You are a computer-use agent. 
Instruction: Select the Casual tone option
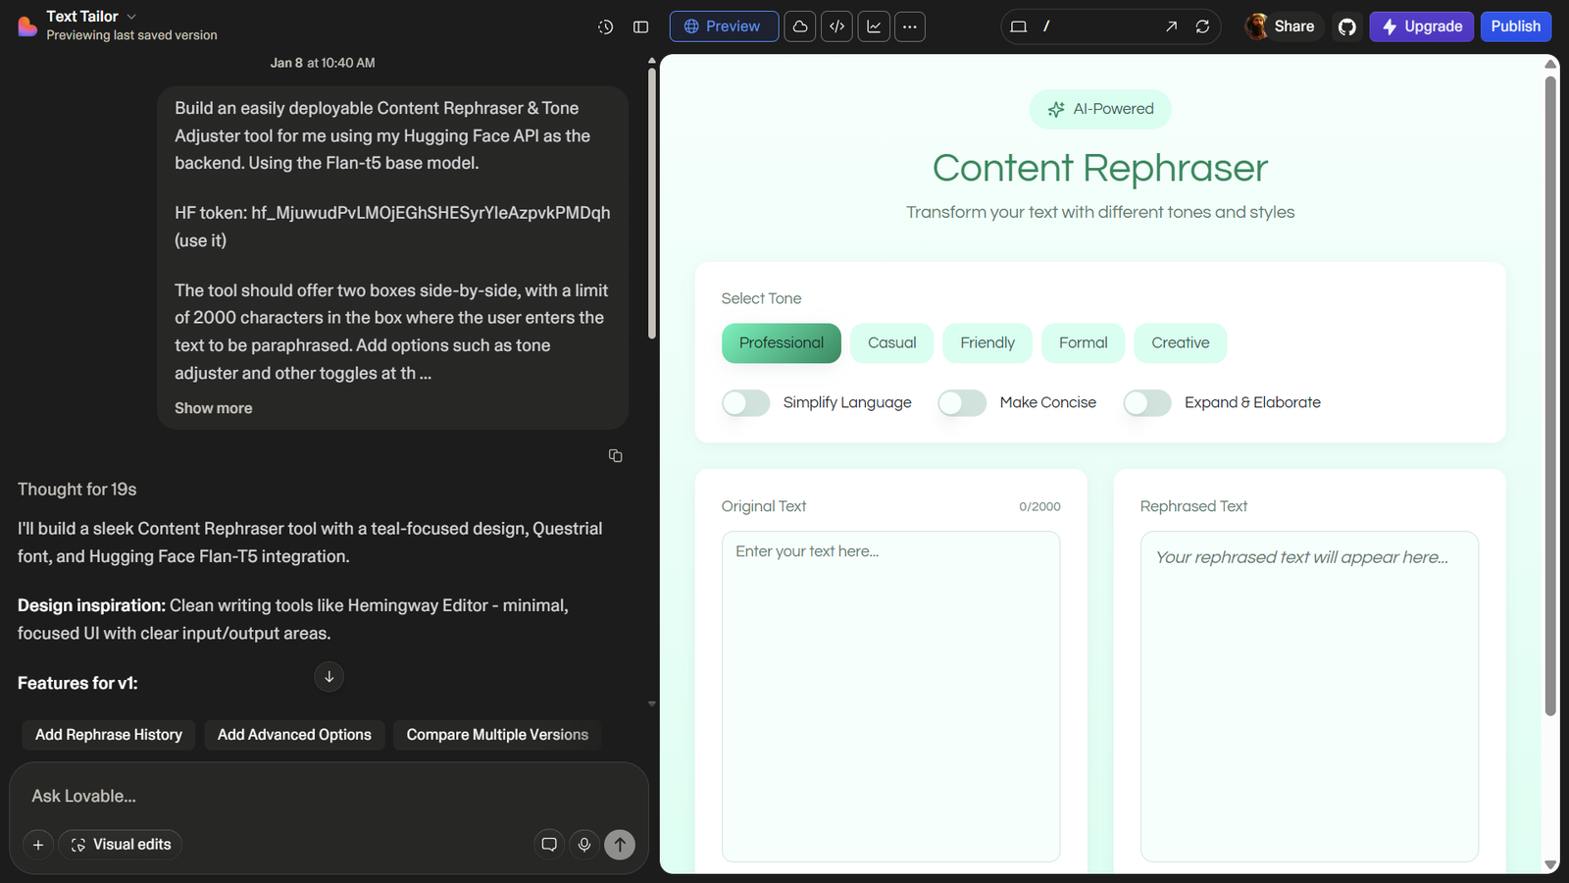point(891,343)
